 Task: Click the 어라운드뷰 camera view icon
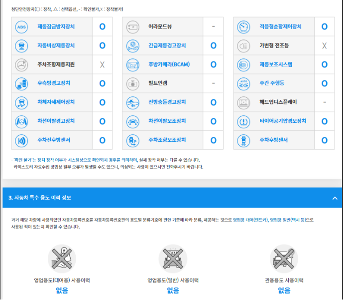(133, 27)
